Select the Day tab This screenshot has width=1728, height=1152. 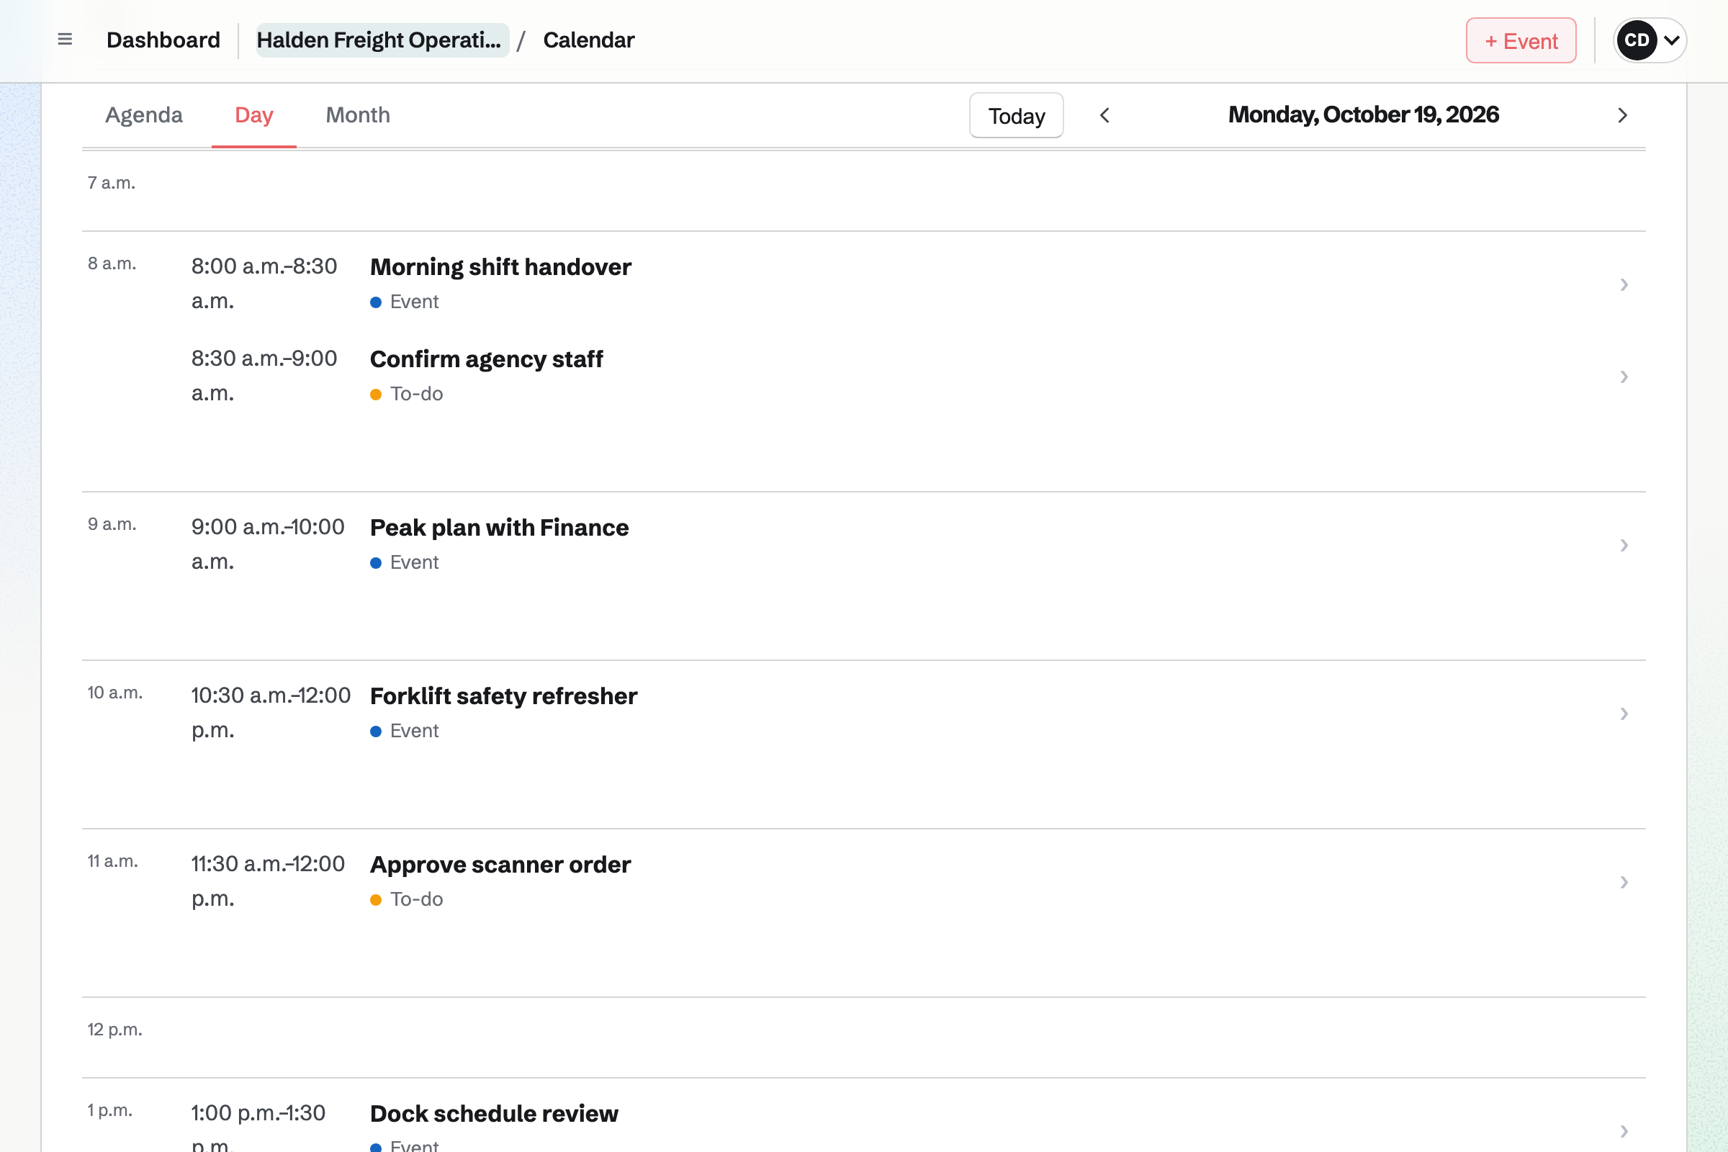pyautogui.click(x=254, y=115)
